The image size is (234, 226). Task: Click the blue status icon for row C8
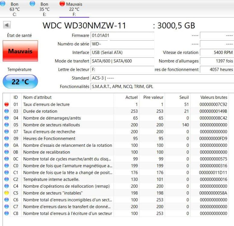pos(7,213)
